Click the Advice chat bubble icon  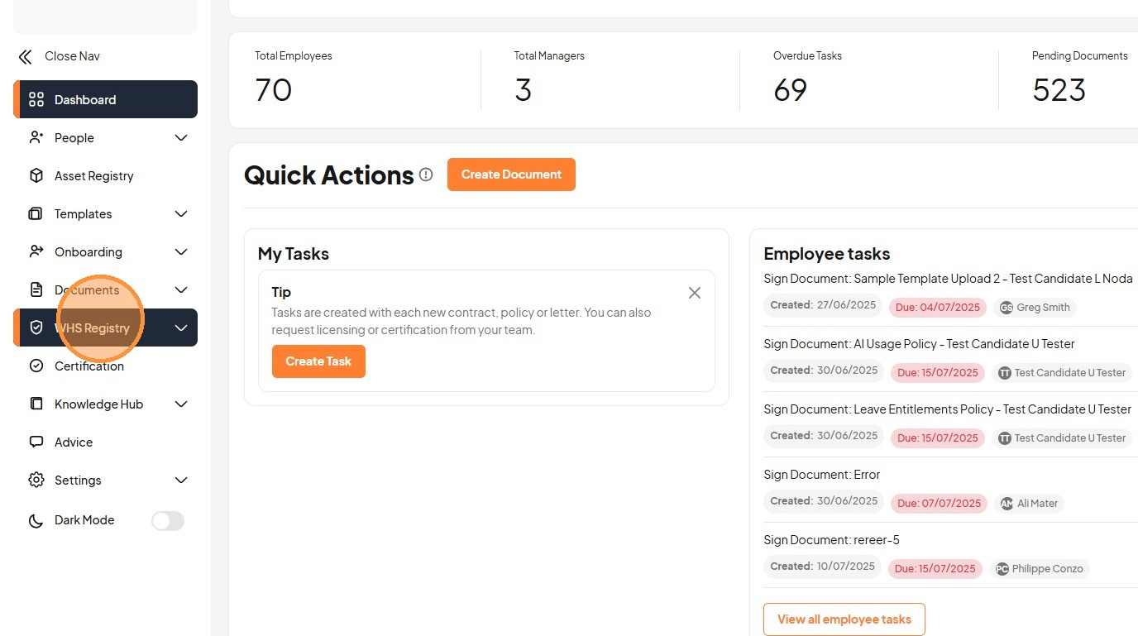(x=36, y=442)
